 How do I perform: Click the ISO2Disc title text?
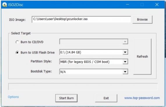[16, 5]
